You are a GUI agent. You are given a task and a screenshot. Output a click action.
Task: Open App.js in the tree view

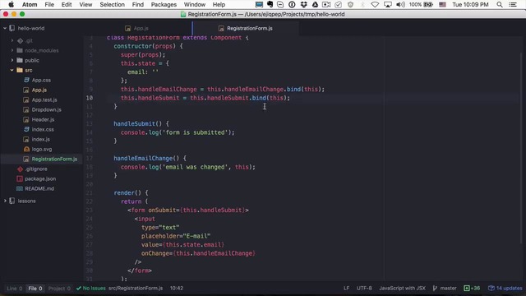39,90
